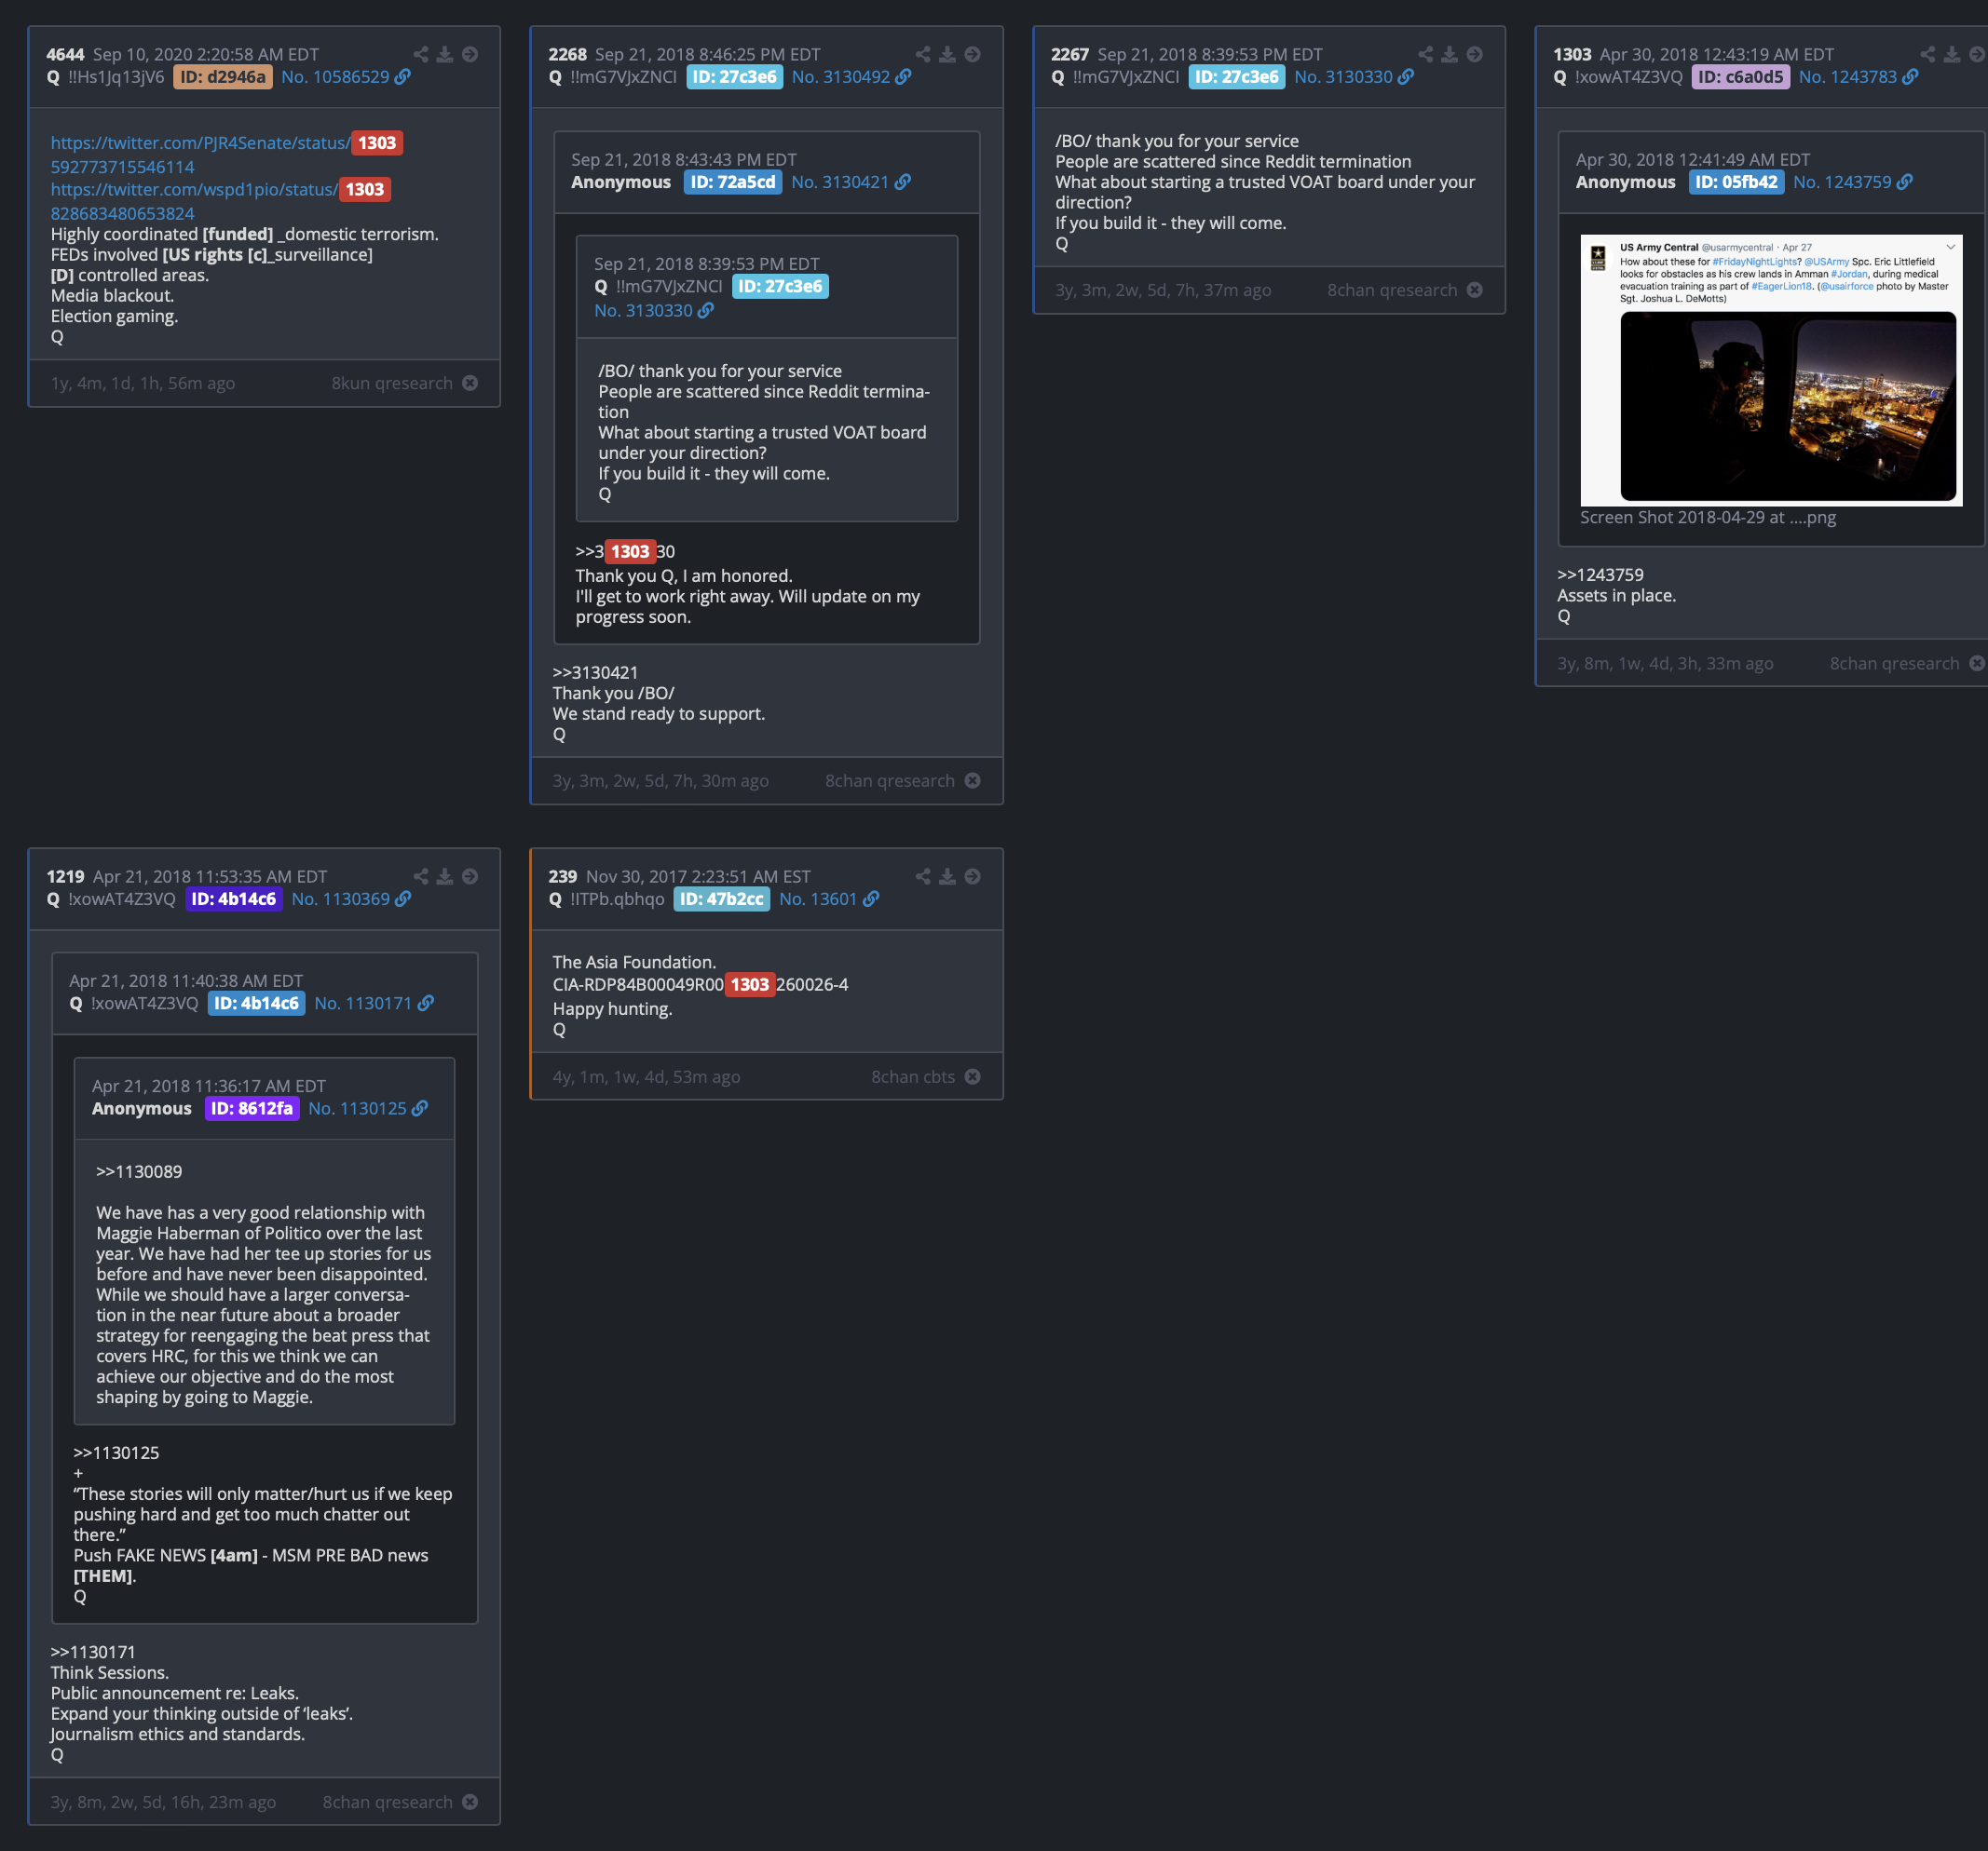The width and height of the screenshot is (1988, 1851).
Task: Remove 8kun qresearch filter on post 4644
Action: [x=470, y=383]
